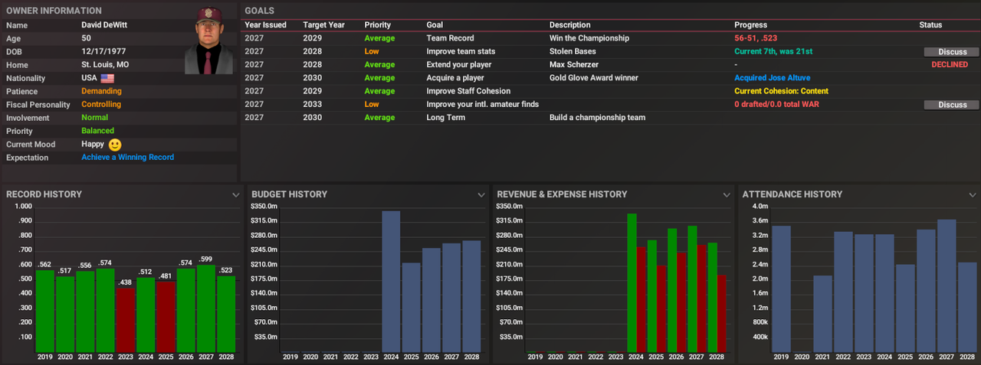
Task: Click the 2028 red expense bar
Action: pos(721,314)
